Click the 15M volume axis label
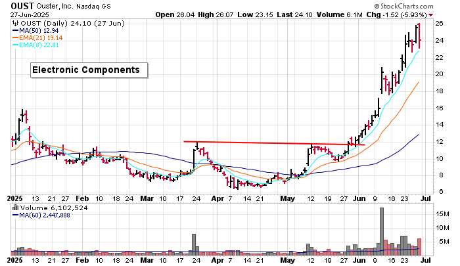The height and width of the screenshot is (266, 460). point(443,214)
